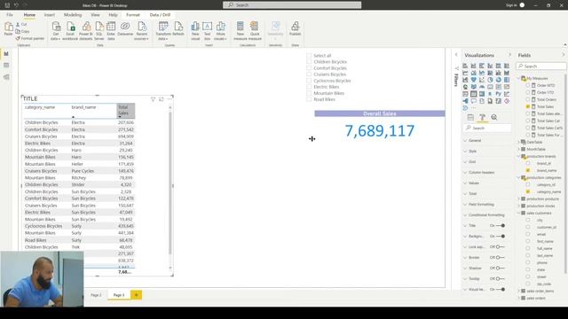Select the stacked bar chart visual
The height and width of the screenshot is (319, 568).
click(x=465, y=66)
